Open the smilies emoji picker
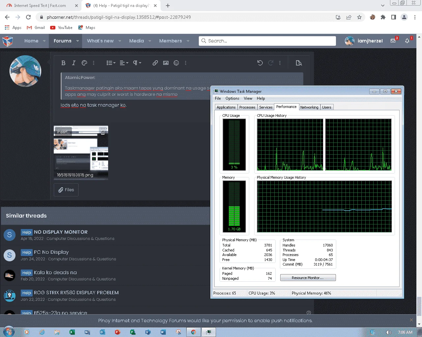The height and width of the screenshot is (337, 422). click(176, 63)
